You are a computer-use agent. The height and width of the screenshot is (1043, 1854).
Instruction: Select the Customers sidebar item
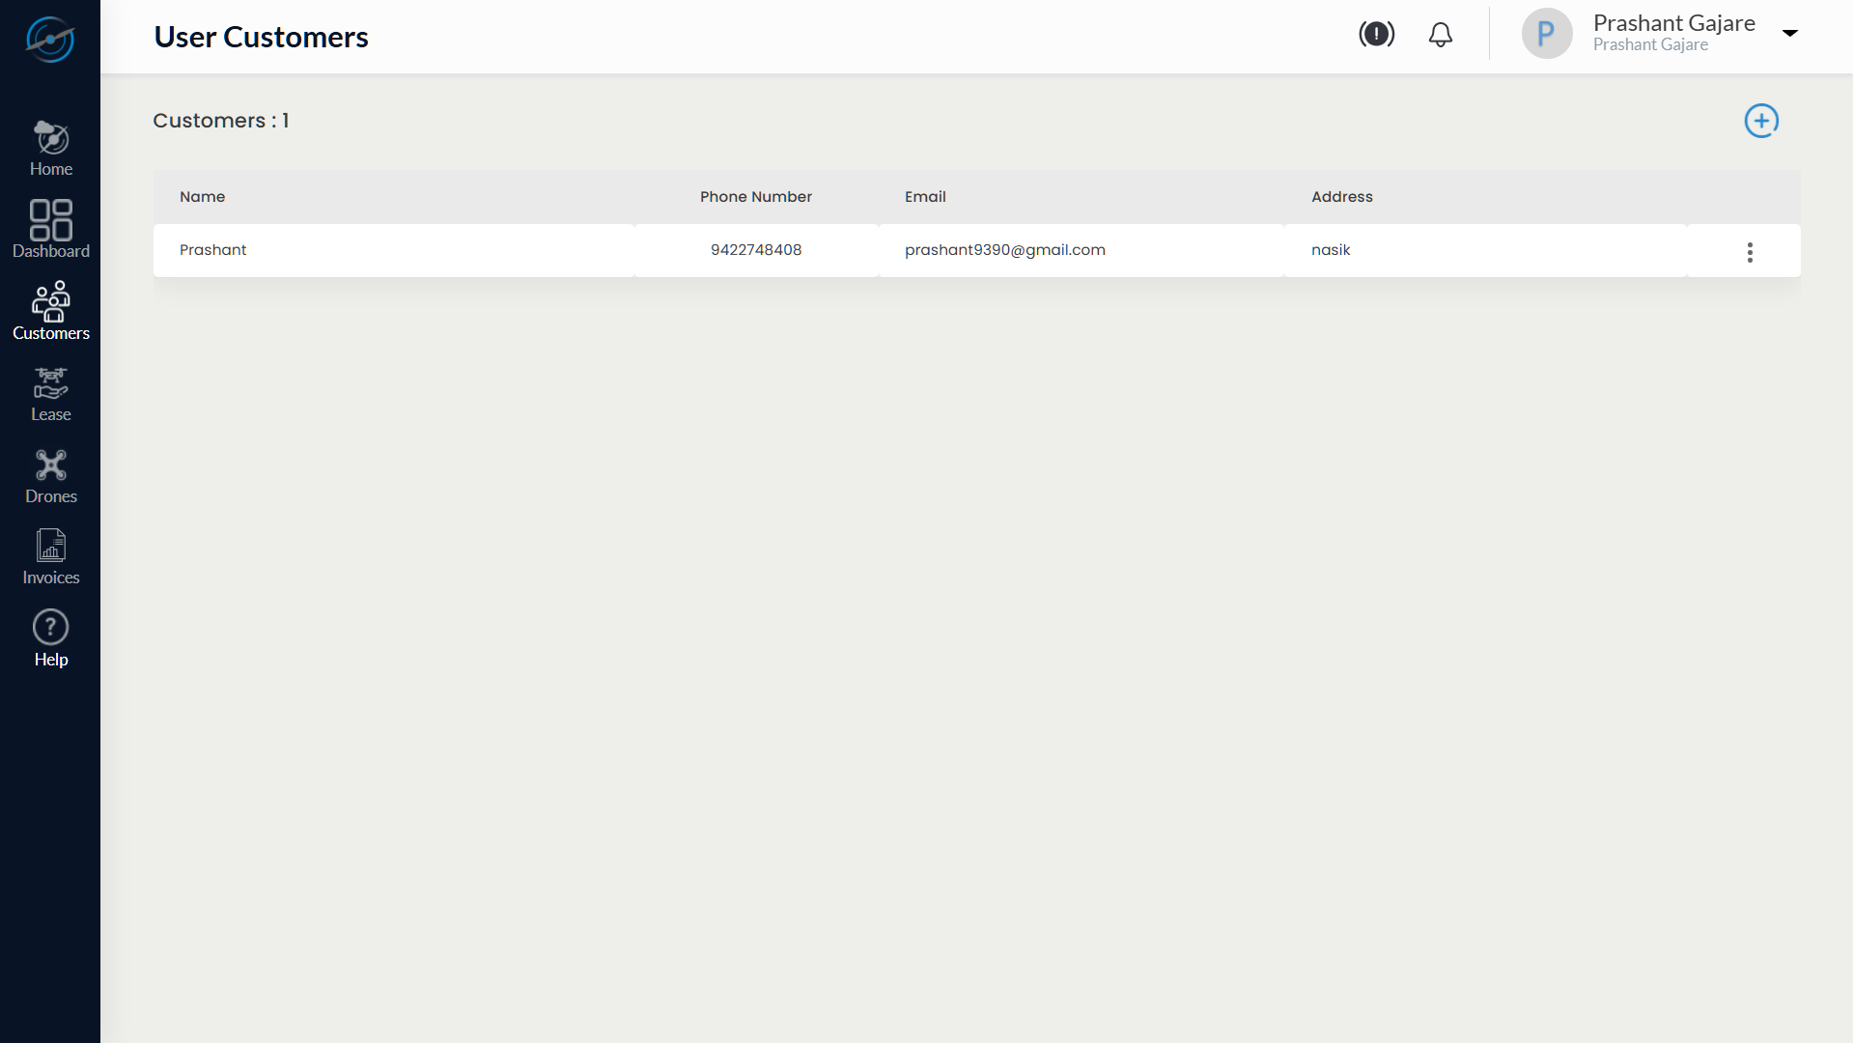click(x=51, y=312)
